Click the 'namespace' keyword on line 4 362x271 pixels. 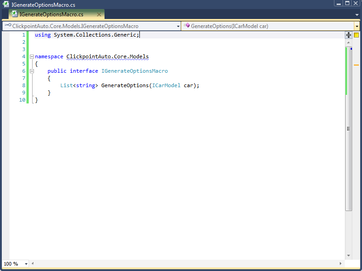click(x=49, y=57)
